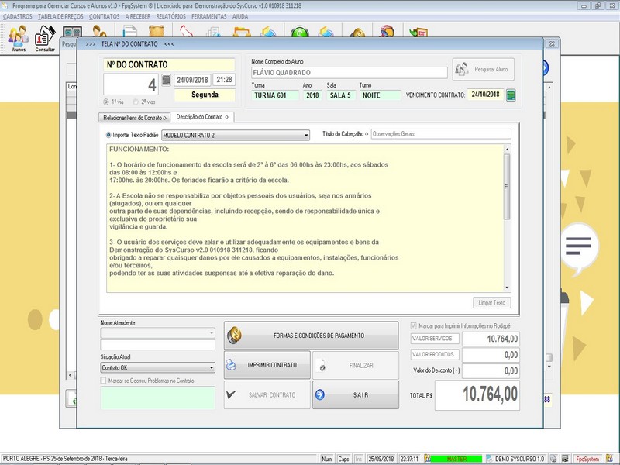
Task: Open the headset support toolbar icon
Action: click(387, 32)
